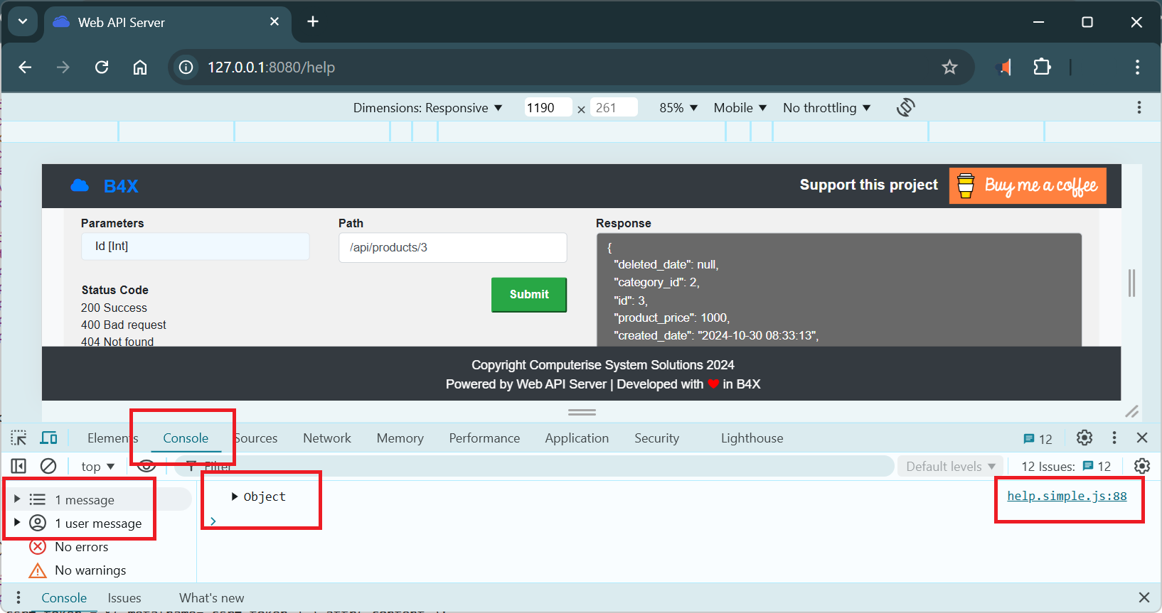Click the B4X logo link
Image resolution: width=1162 pixels, height=613 pixels.
coord(105,186)
